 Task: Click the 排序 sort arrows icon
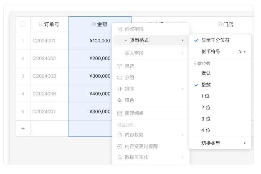pos(120,89)
